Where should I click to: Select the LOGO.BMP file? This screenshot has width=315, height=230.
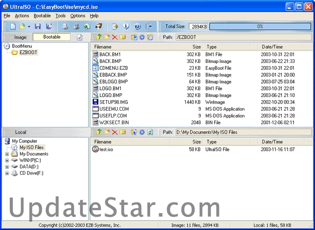[x=111, y=95]
